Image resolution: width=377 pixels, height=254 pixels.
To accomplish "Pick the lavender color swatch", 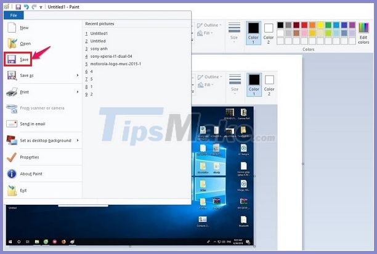I will coord(352,33).
